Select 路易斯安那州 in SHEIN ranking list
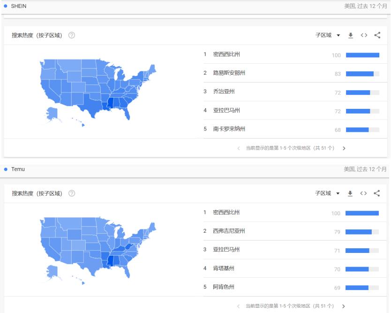 pyautogui.click(x=229, y=73)
